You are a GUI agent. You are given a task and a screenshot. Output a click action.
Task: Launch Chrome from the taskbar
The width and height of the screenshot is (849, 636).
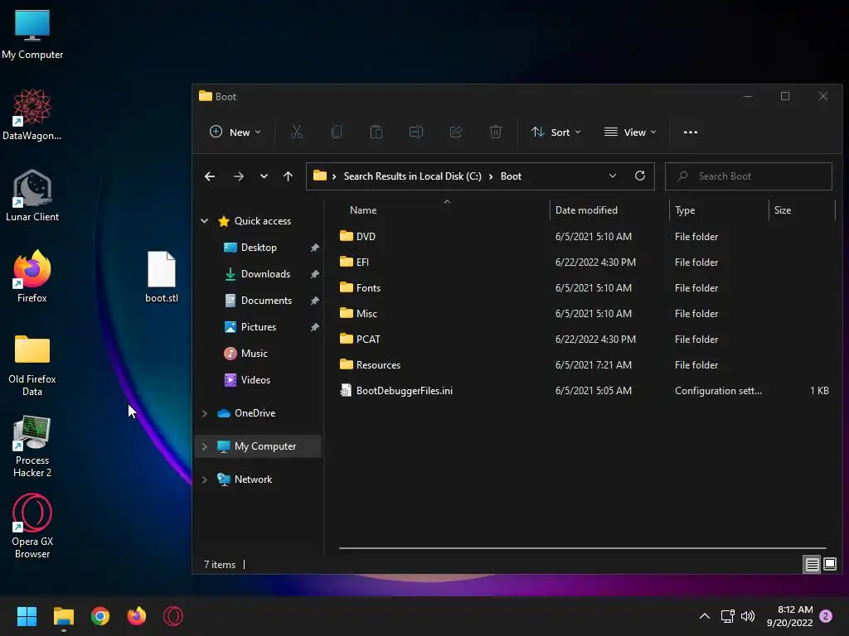tap(100, 616)
